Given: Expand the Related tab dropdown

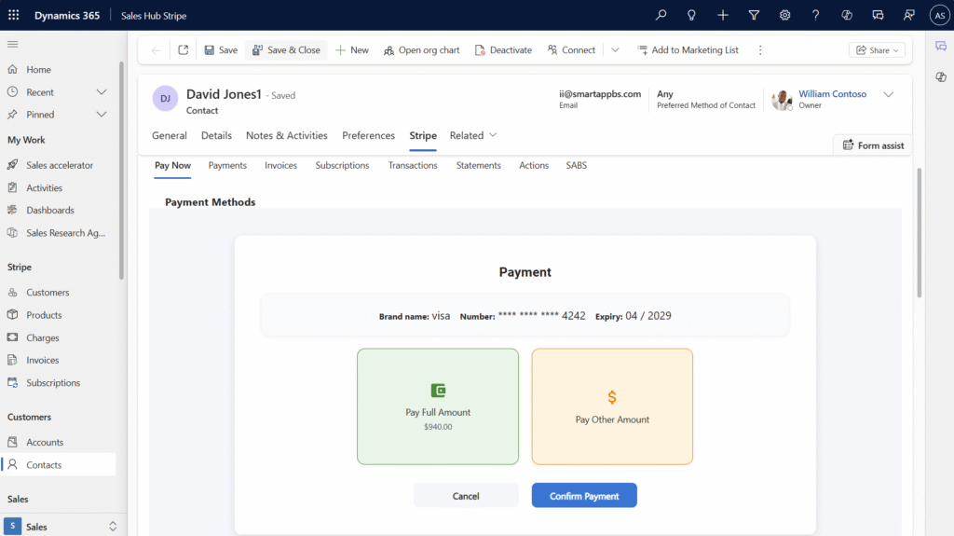Looking at the screenshot, I should [x=473, y=135].
